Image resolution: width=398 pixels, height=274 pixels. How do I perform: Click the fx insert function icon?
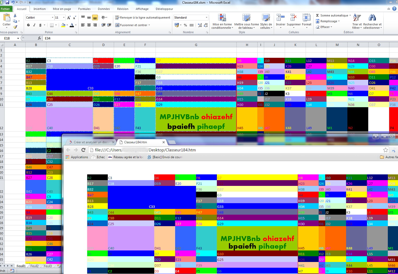[x=39, y=38]
